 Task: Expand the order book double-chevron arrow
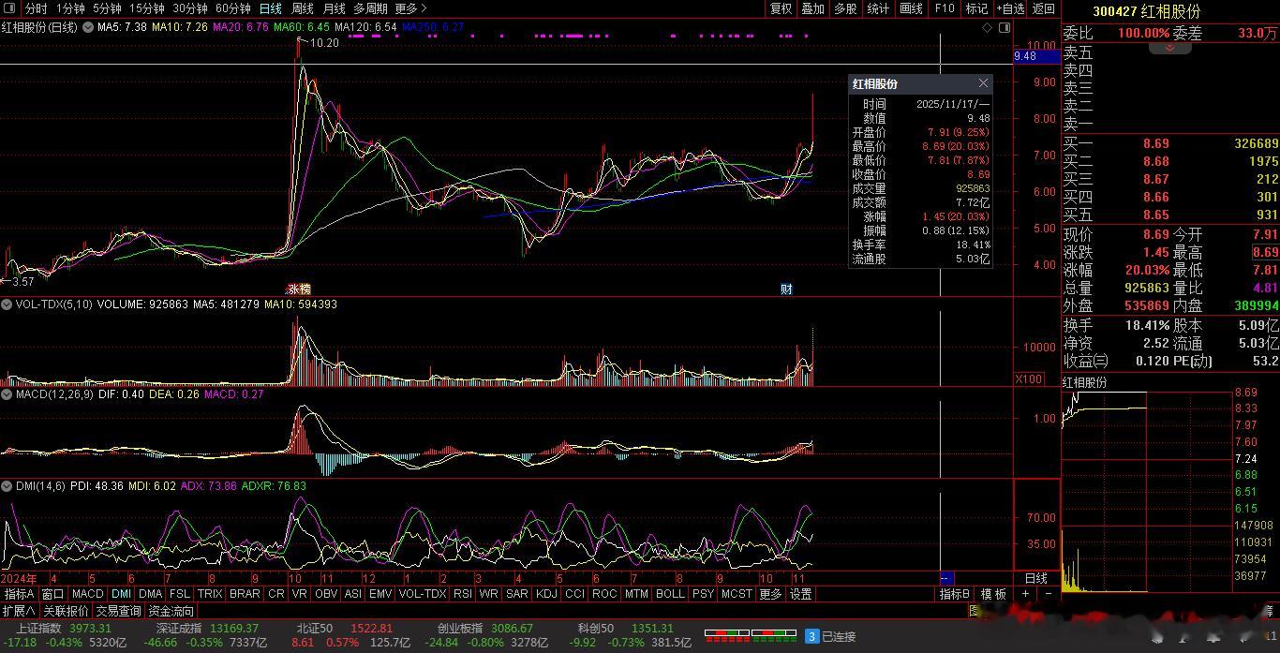(1169, 47)
